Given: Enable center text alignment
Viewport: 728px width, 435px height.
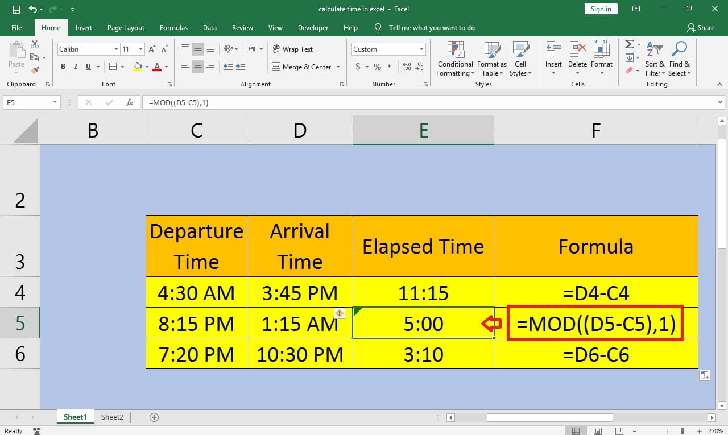Looking at the screenshot, I should pos(197,67).
